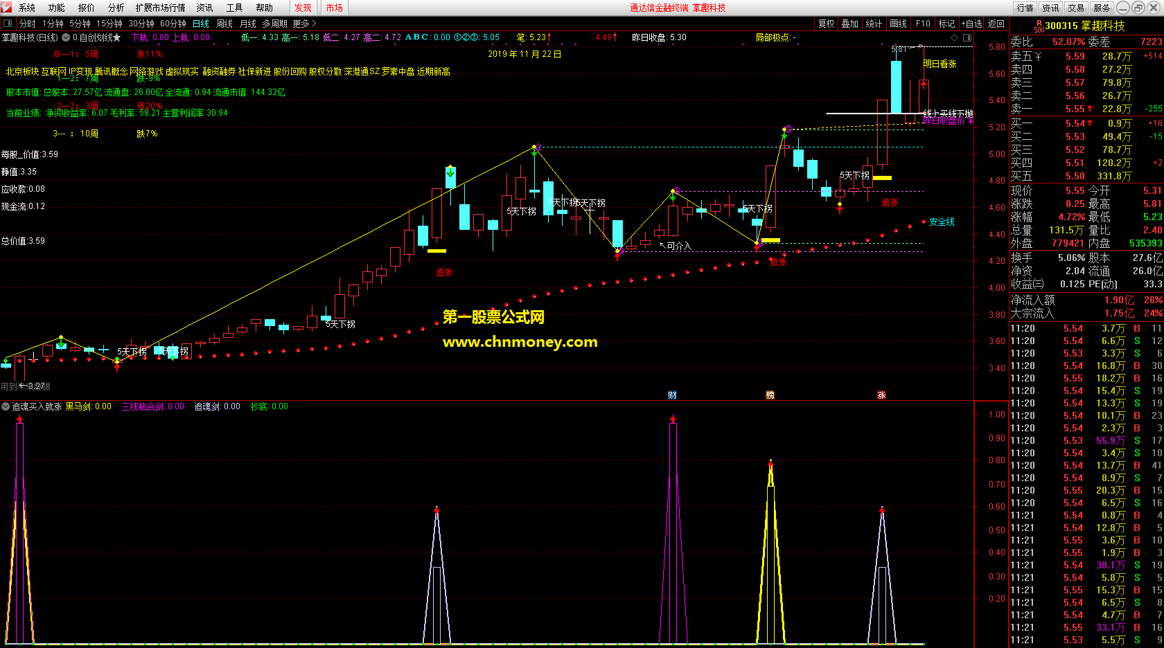Click the 净流入额 1.90亿 row

click(x=1086, y=300)
